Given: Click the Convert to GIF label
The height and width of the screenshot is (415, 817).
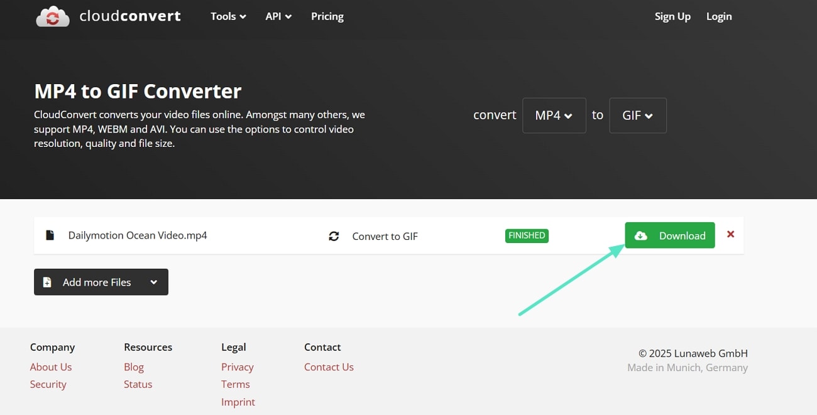Looking at the screenshot, I should point(385,236).
